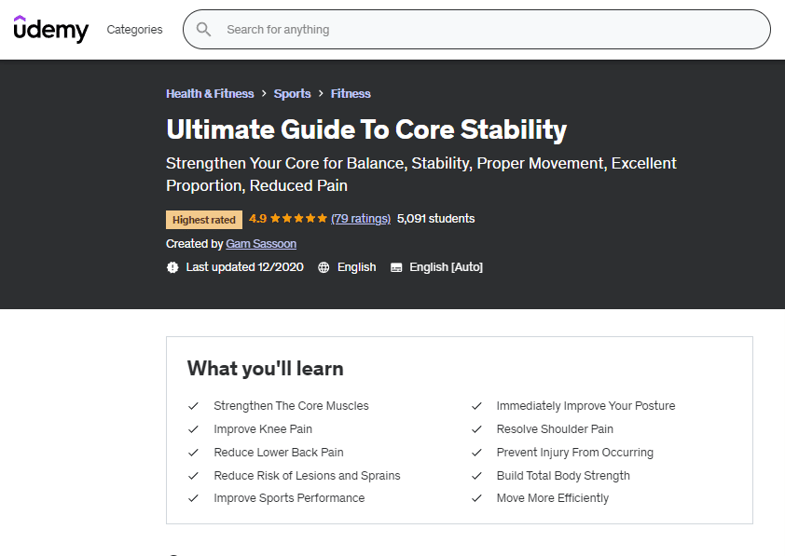Click breadcrumb chevron after Health & Fitness

264,93
